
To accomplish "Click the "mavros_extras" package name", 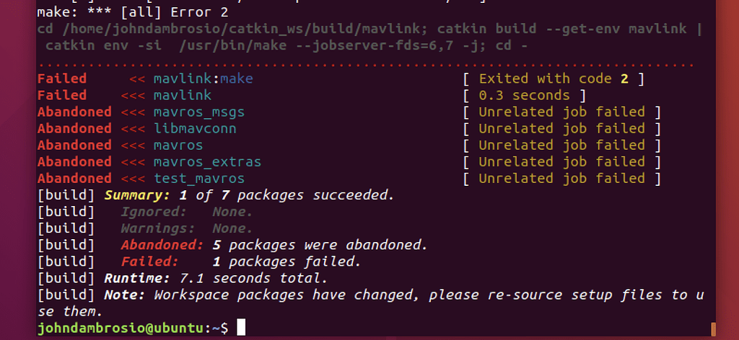I will pos(207,161).
